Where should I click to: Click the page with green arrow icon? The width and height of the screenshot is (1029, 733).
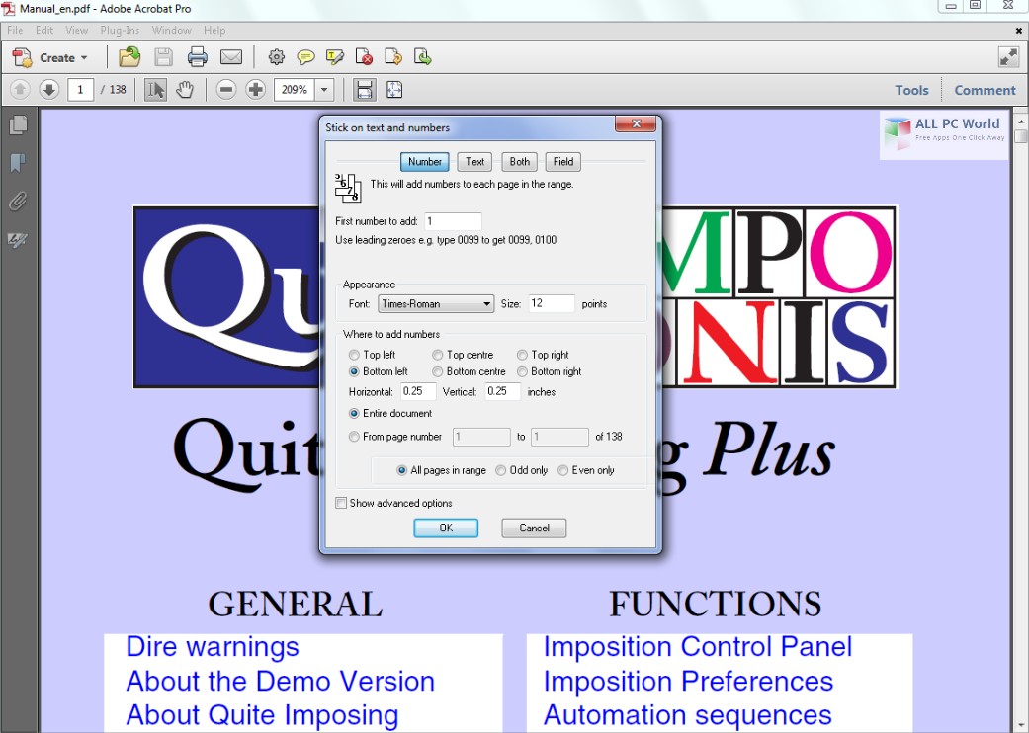coord(423,57)
